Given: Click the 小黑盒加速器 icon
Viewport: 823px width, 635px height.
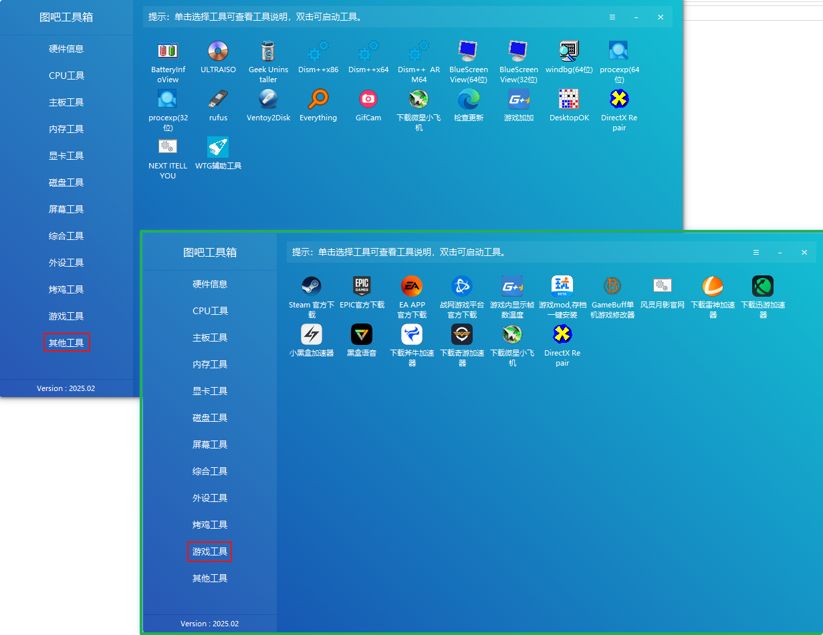Looking at the screenshot, I should pos(312,334).
